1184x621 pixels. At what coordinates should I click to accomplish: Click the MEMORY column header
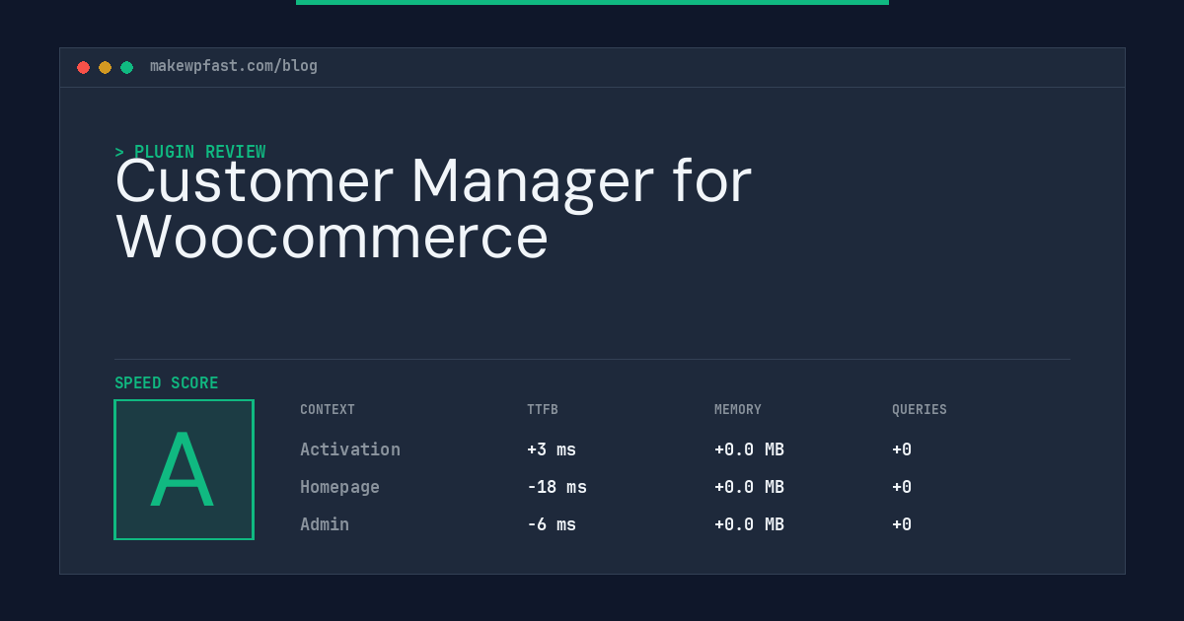click(x=738, y=409)
